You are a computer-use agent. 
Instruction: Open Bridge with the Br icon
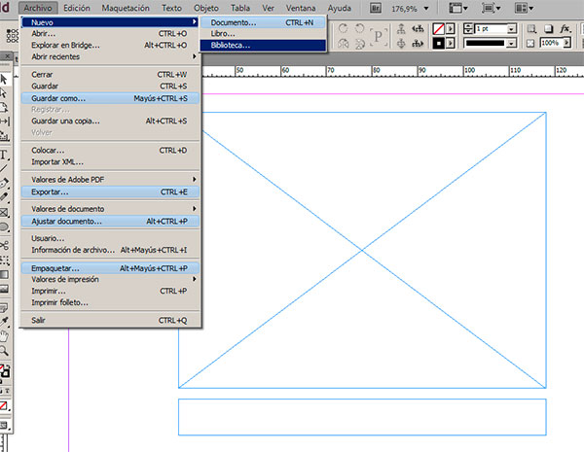pos(376,8)
